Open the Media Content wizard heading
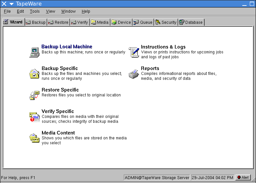 (58, 133)
